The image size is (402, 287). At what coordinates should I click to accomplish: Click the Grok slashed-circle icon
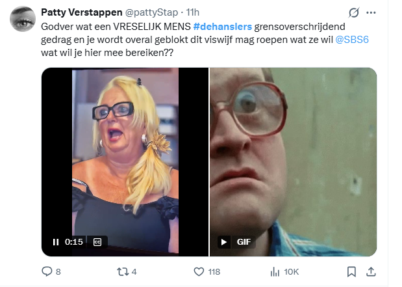(x=354, y=12)
